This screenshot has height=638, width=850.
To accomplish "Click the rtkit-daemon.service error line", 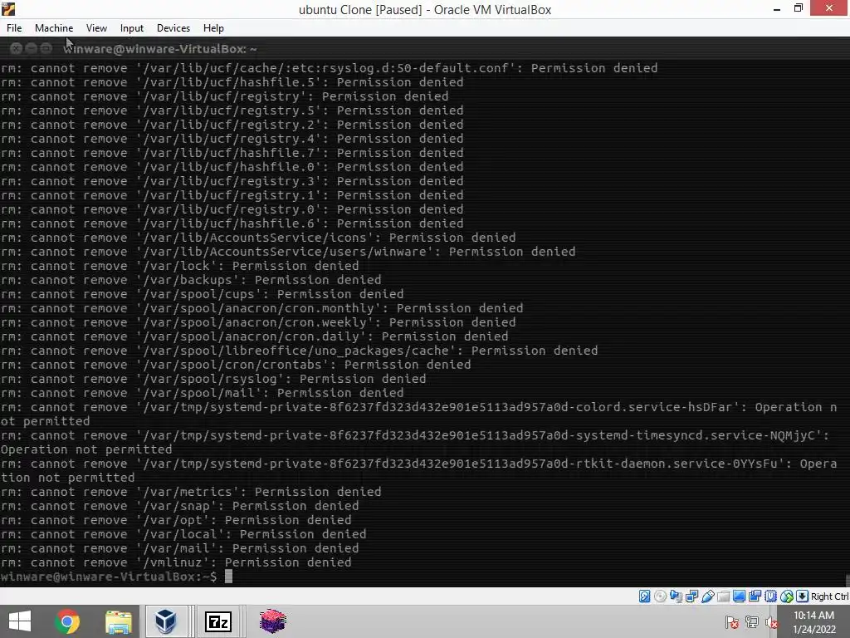I will pyautogui.click(x=418, y=470).
